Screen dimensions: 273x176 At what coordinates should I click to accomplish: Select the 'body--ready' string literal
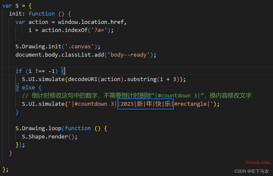pos(129,55)
